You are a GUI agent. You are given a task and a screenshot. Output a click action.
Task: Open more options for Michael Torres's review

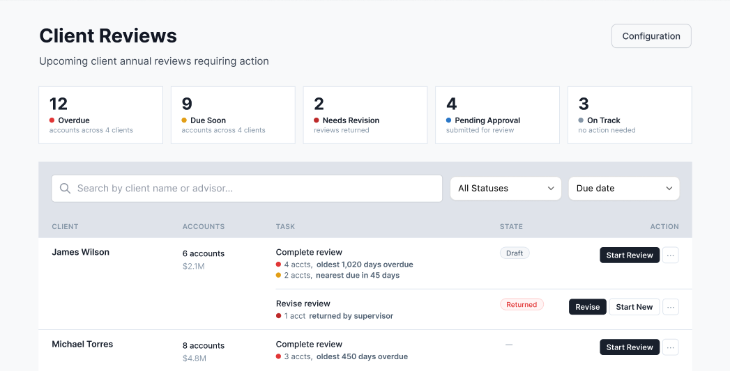tap(670, 347)
